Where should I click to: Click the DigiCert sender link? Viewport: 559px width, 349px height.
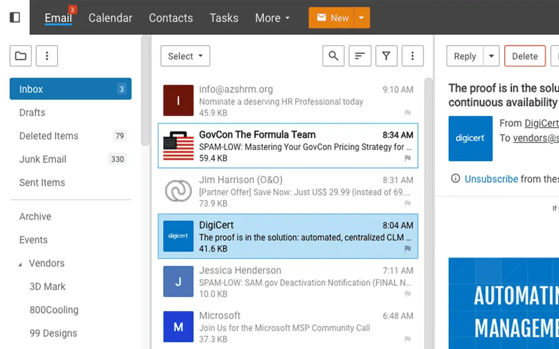point(542,123)
